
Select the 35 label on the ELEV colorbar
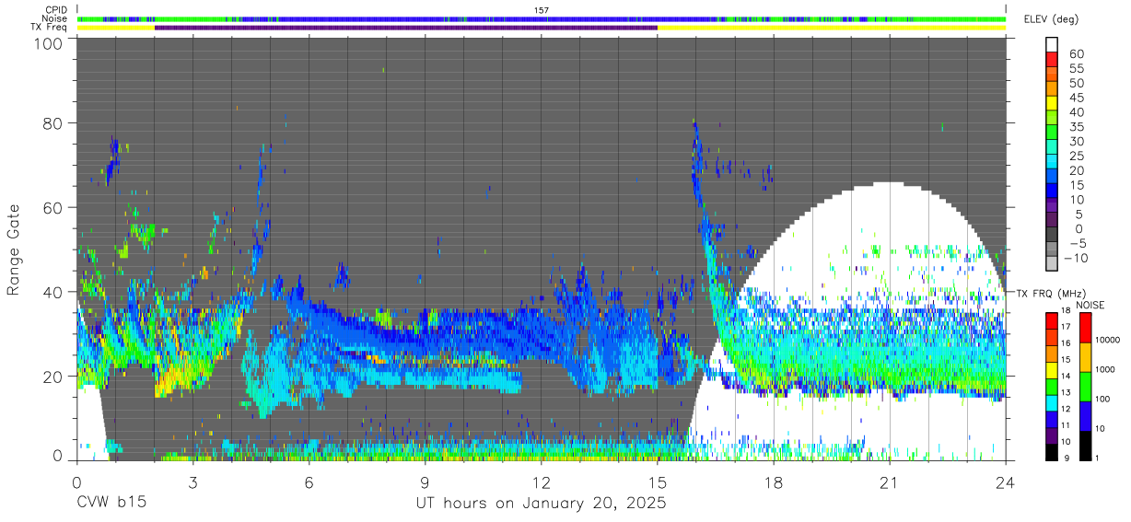click(x=1076, y=127)
